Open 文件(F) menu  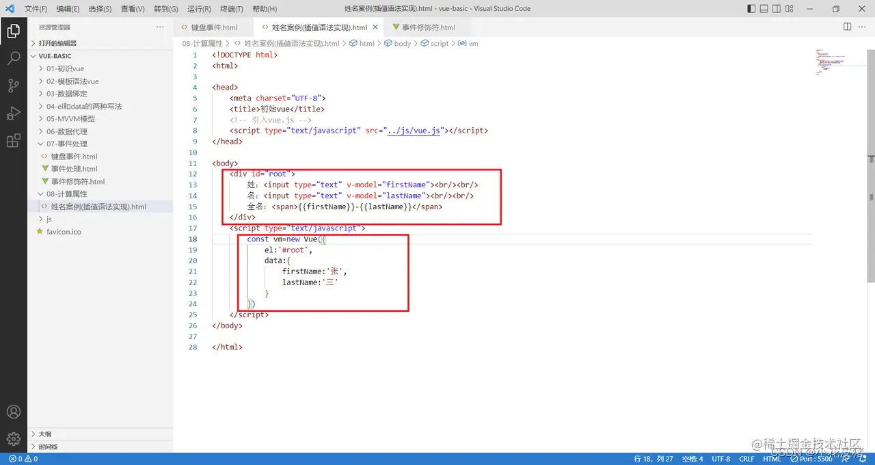coord(36,9)
